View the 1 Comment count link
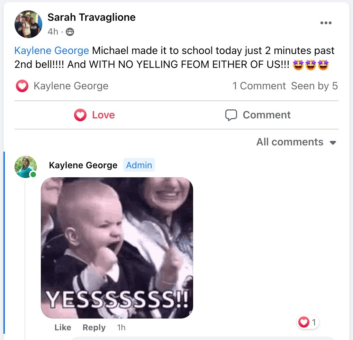The image size is (353, 340). 259,86
